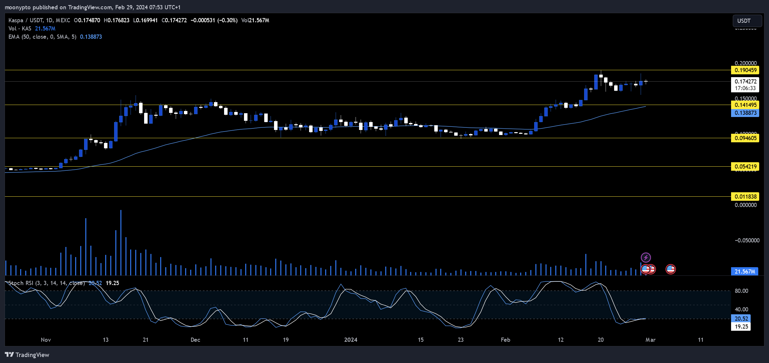
Task: Click the −0.050000 price axis label
Action: pyautogui.click(x=747, y=241)
